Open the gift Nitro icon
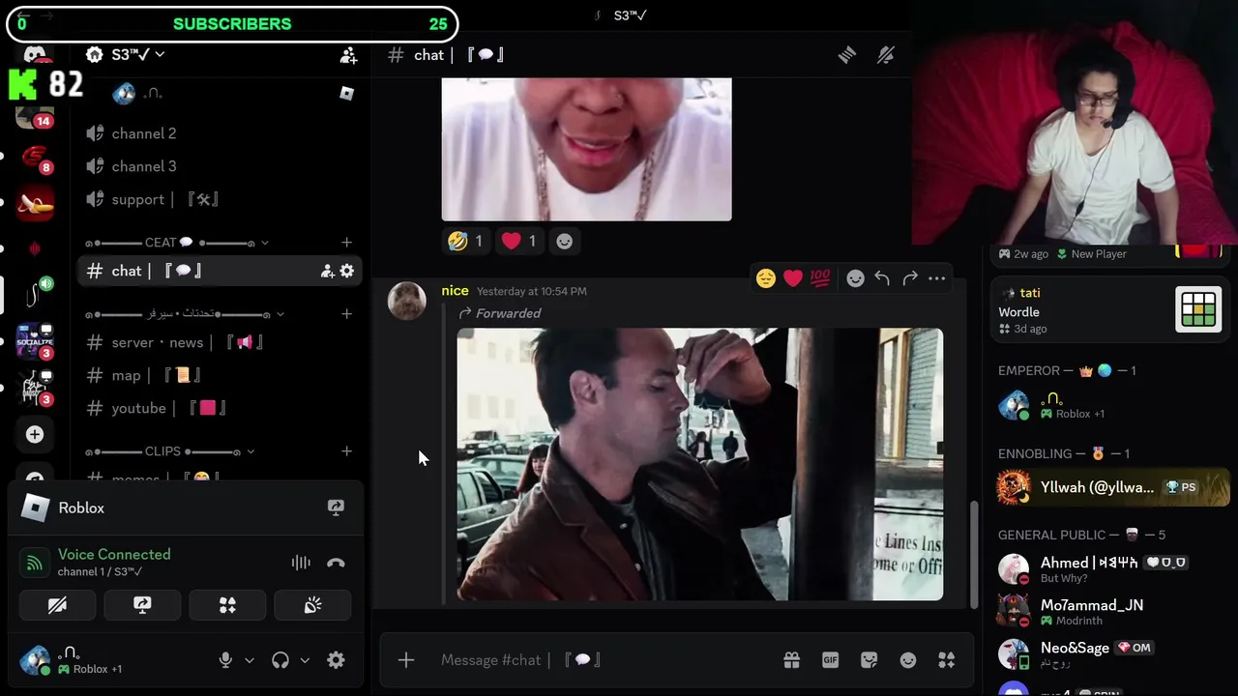This screenshot has width=1238, height=696. pyautogui.click(x=791, y=660)
